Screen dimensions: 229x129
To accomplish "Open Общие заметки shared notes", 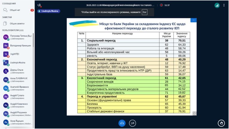I will 17,24.
